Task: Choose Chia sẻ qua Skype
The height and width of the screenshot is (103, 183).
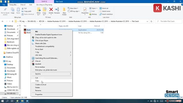Action: 52,41
